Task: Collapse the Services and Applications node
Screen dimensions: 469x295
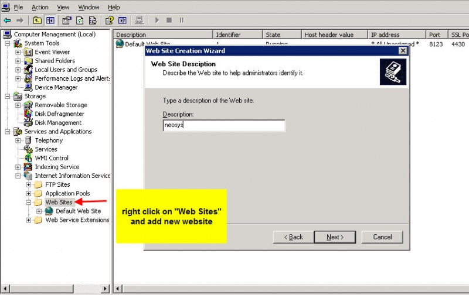Action: 8,132
